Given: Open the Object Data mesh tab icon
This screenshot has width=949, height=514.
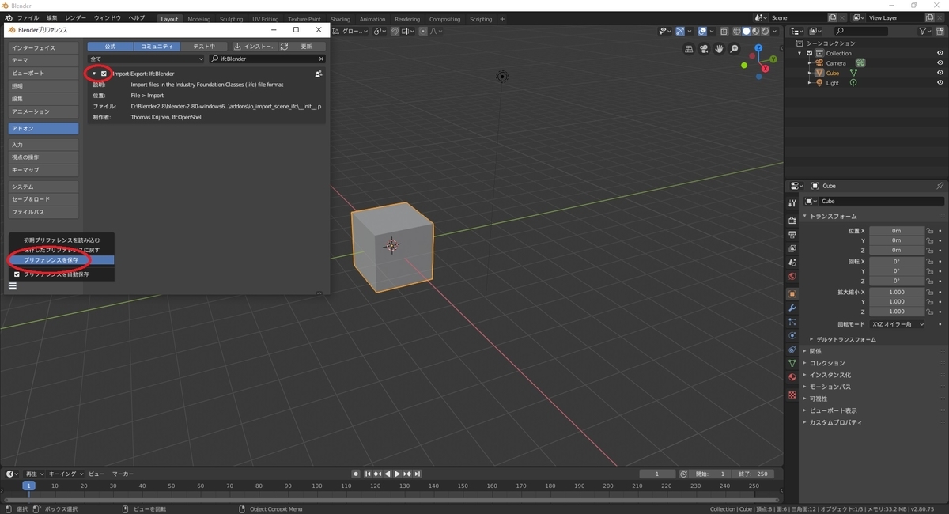Looking at the screenshot, I should pos(792,363).
